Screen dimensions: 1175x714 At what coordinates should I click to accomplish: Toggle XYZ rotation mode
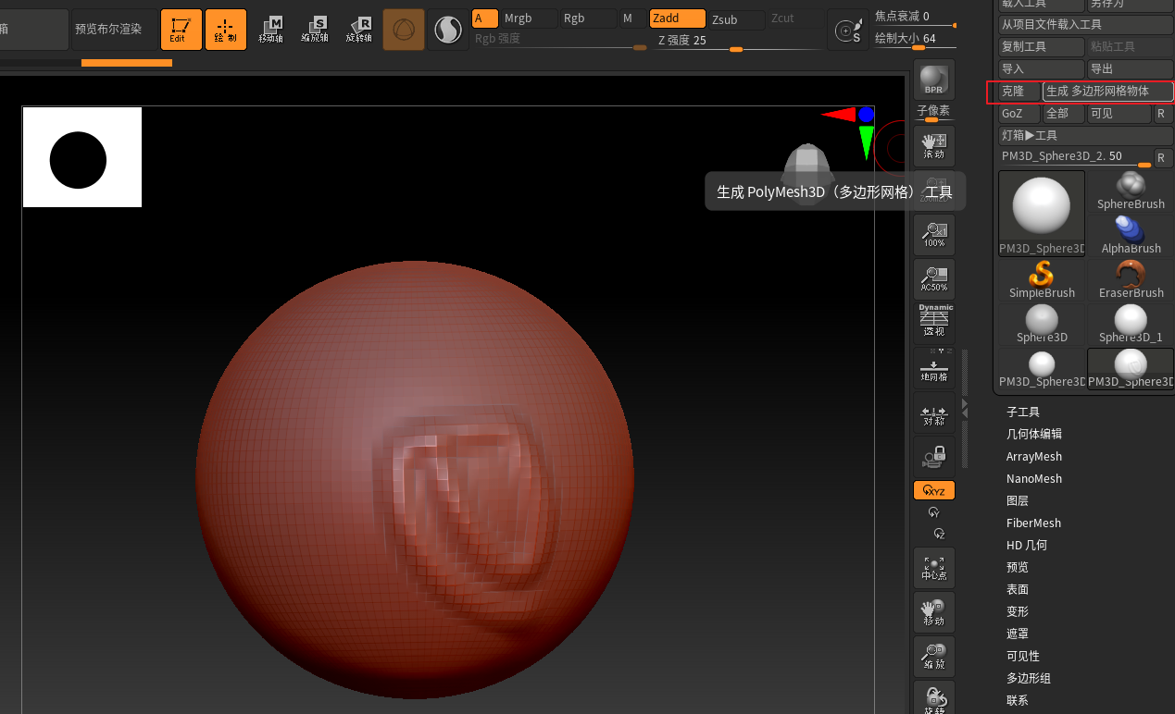pos(933,490)
